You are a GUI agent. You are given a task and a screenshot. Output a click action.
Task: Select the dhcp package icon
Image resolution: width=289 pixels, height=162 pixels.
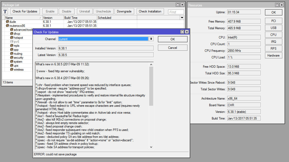coord(12,34)
